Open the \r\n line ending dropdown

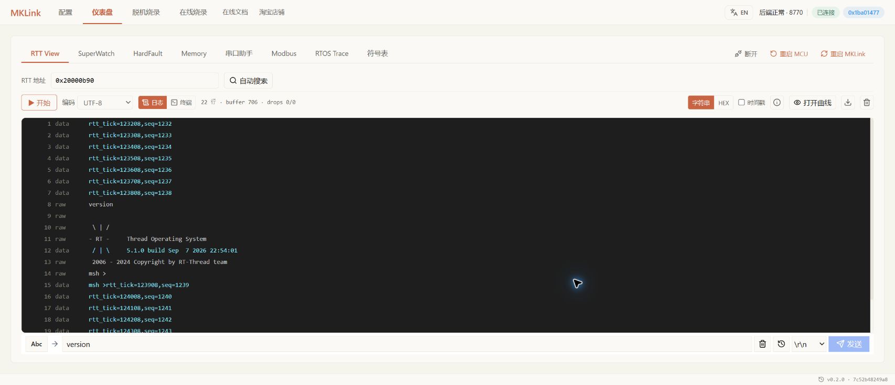pyautogui.click(x=809, y=344)
